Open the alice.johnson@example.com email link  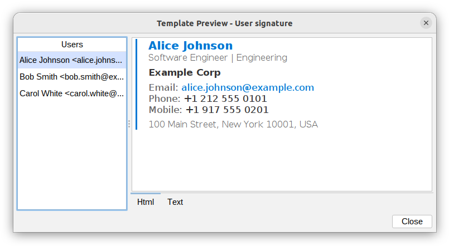(248, 87)
